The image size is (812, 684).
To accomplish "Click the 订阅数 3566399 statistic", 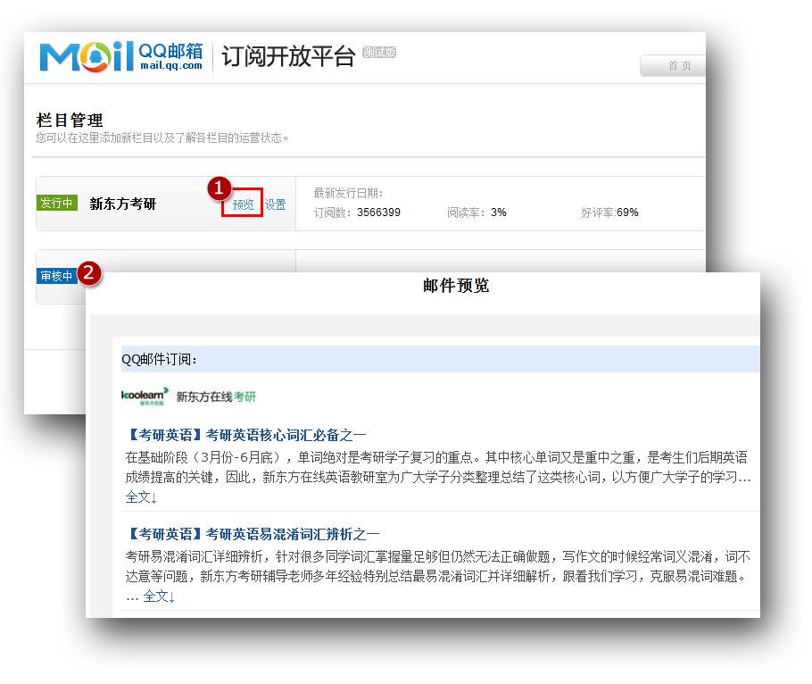I will pyautogui.click(x=357, y=213).
